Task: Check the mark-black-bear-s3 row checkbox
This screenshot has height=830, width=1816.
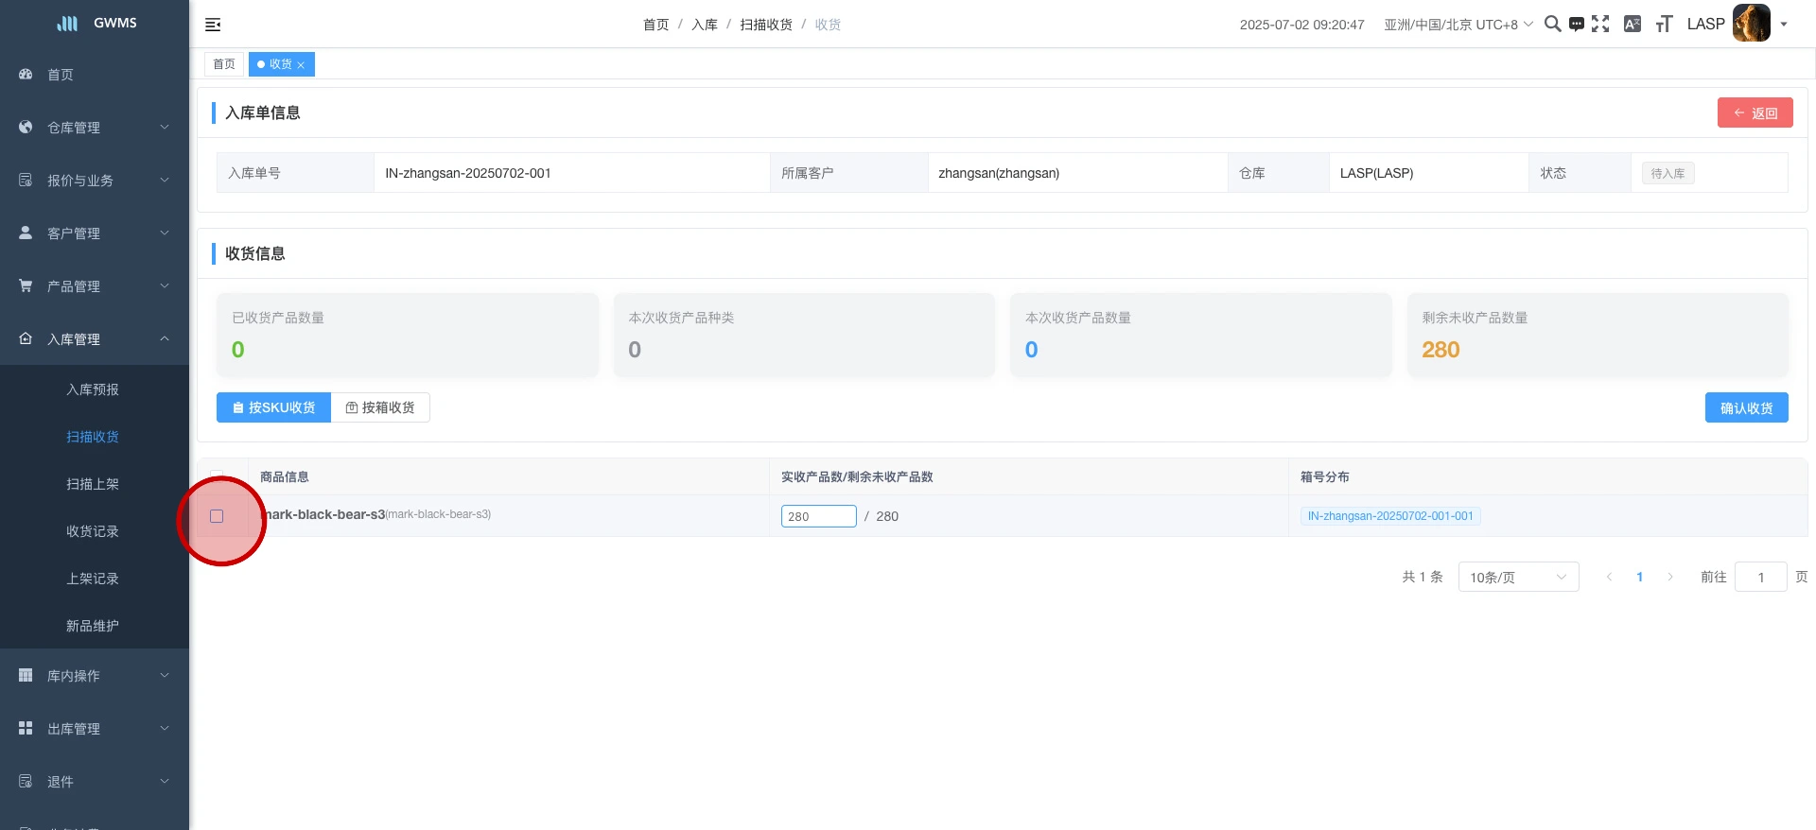Action: pyautogui.click(x=217, y=516)
